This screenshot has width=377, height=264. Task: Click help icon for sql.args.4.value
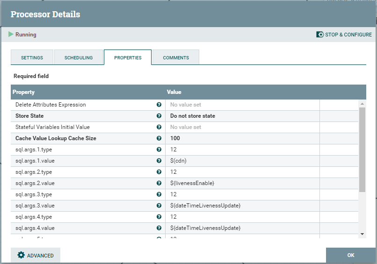[159, 228]
